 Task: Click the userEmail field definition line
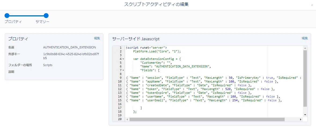pyautogui.click(x=204, y=100)
